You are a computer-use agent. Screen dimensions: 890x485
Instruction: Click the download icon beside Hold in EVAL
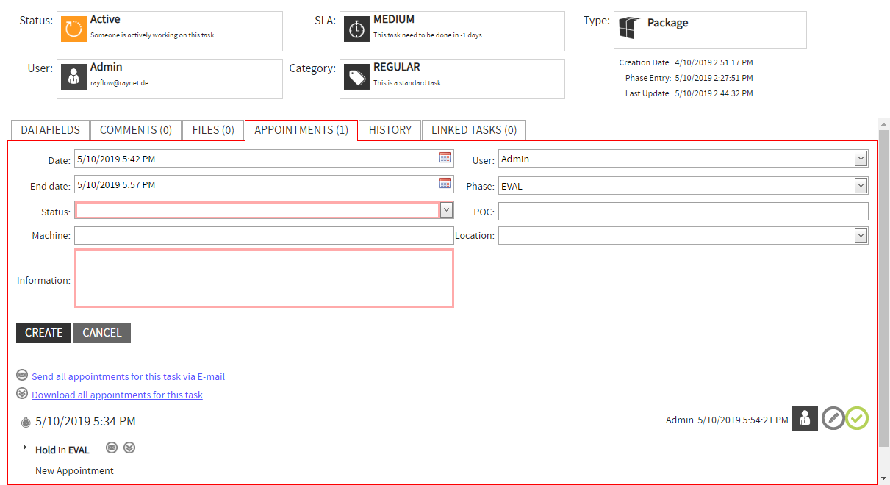pyautogui.click(x=129, y=448)
